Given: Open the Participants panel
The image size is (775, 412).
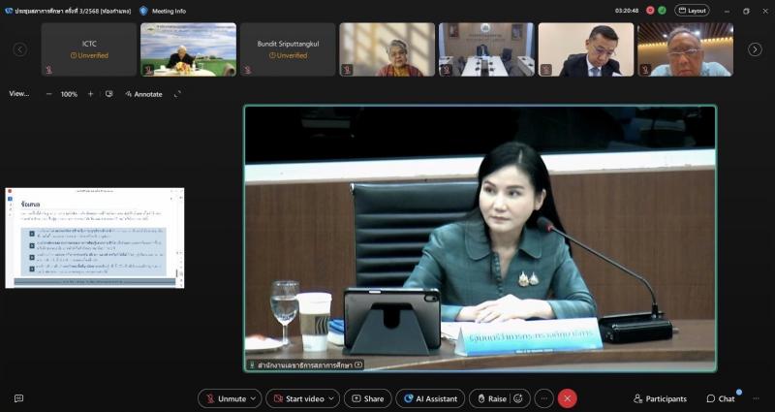Looking at the screenshot, I should coord(660,398).
